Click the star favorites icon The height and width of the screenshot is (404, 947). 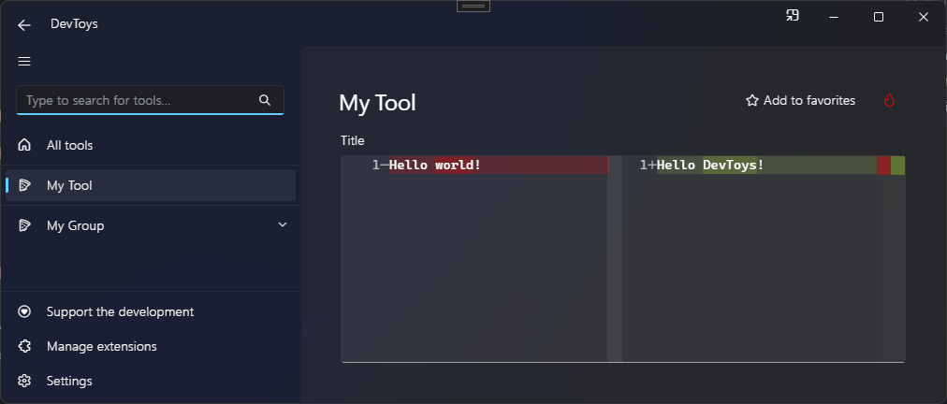point(752,101)
